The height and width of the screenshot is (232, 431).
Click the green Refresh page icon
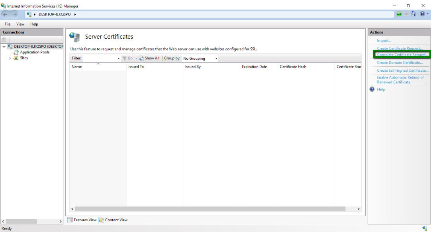point(399,14)
